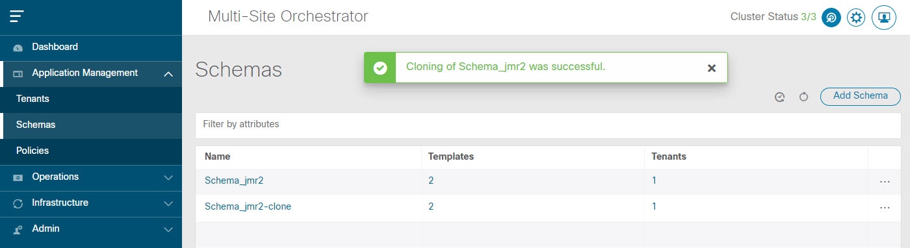Open the settings gear icon

pyautogui.click(x=857, y=18)
